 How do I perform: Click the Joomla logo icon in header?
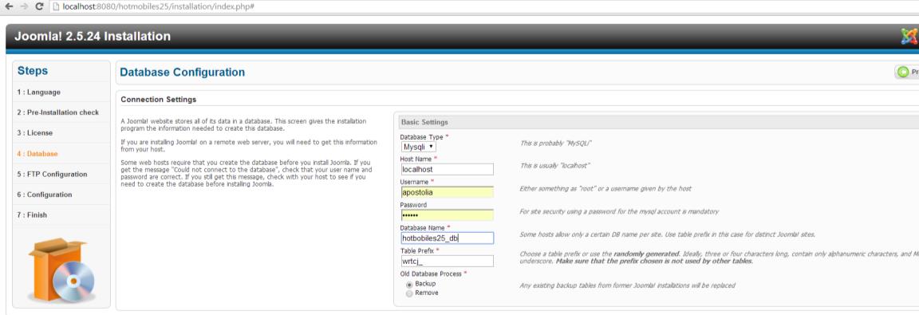pos(910,37)
